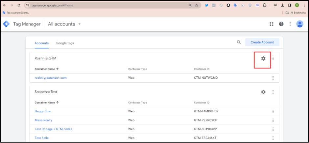
Task: Open the Masa Realty container
Action: pos(43,120)
